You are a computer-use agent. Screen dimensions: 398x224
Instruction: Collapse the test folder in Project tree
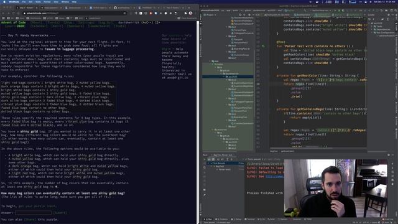click(x=210, y=61)
